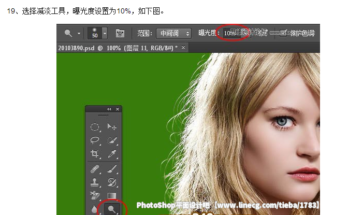Expand the brush picker dropdown arrow
The height and width of the screenshot is (215, 348).
[105, 33]
